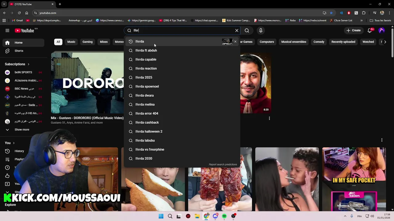Open the tab search dropdown

click(4, 4)
